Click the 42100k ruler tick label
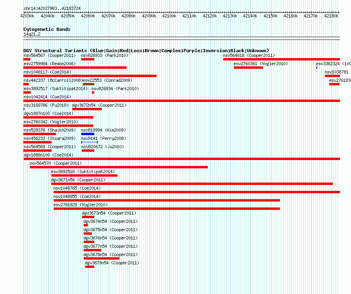Viewport: 351px width, 294px height. point(169,16)
